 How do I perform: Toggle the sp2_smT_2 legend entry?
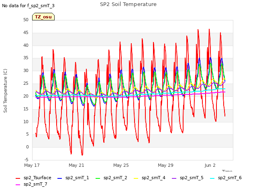pyautogui.click(x=111, y=178)
